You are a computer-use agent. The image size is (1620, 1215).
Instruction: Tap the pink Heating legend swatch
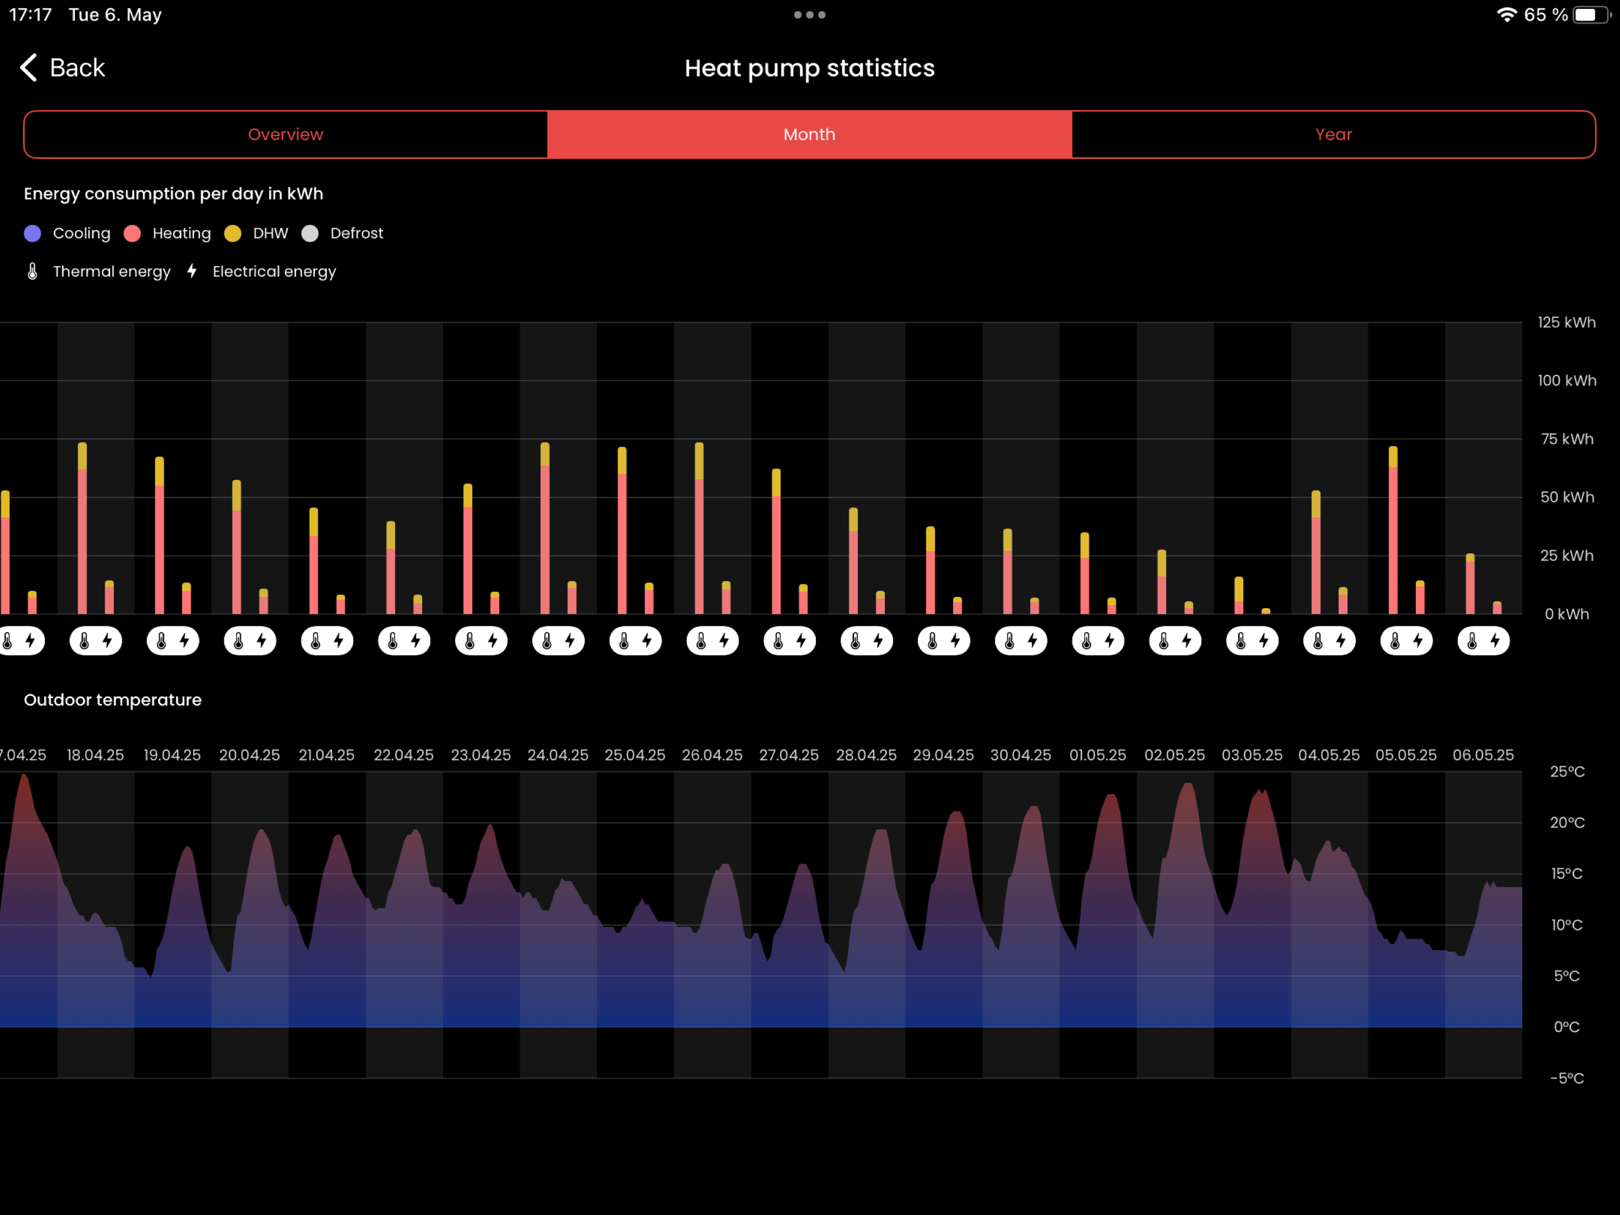tap(132, 233)
